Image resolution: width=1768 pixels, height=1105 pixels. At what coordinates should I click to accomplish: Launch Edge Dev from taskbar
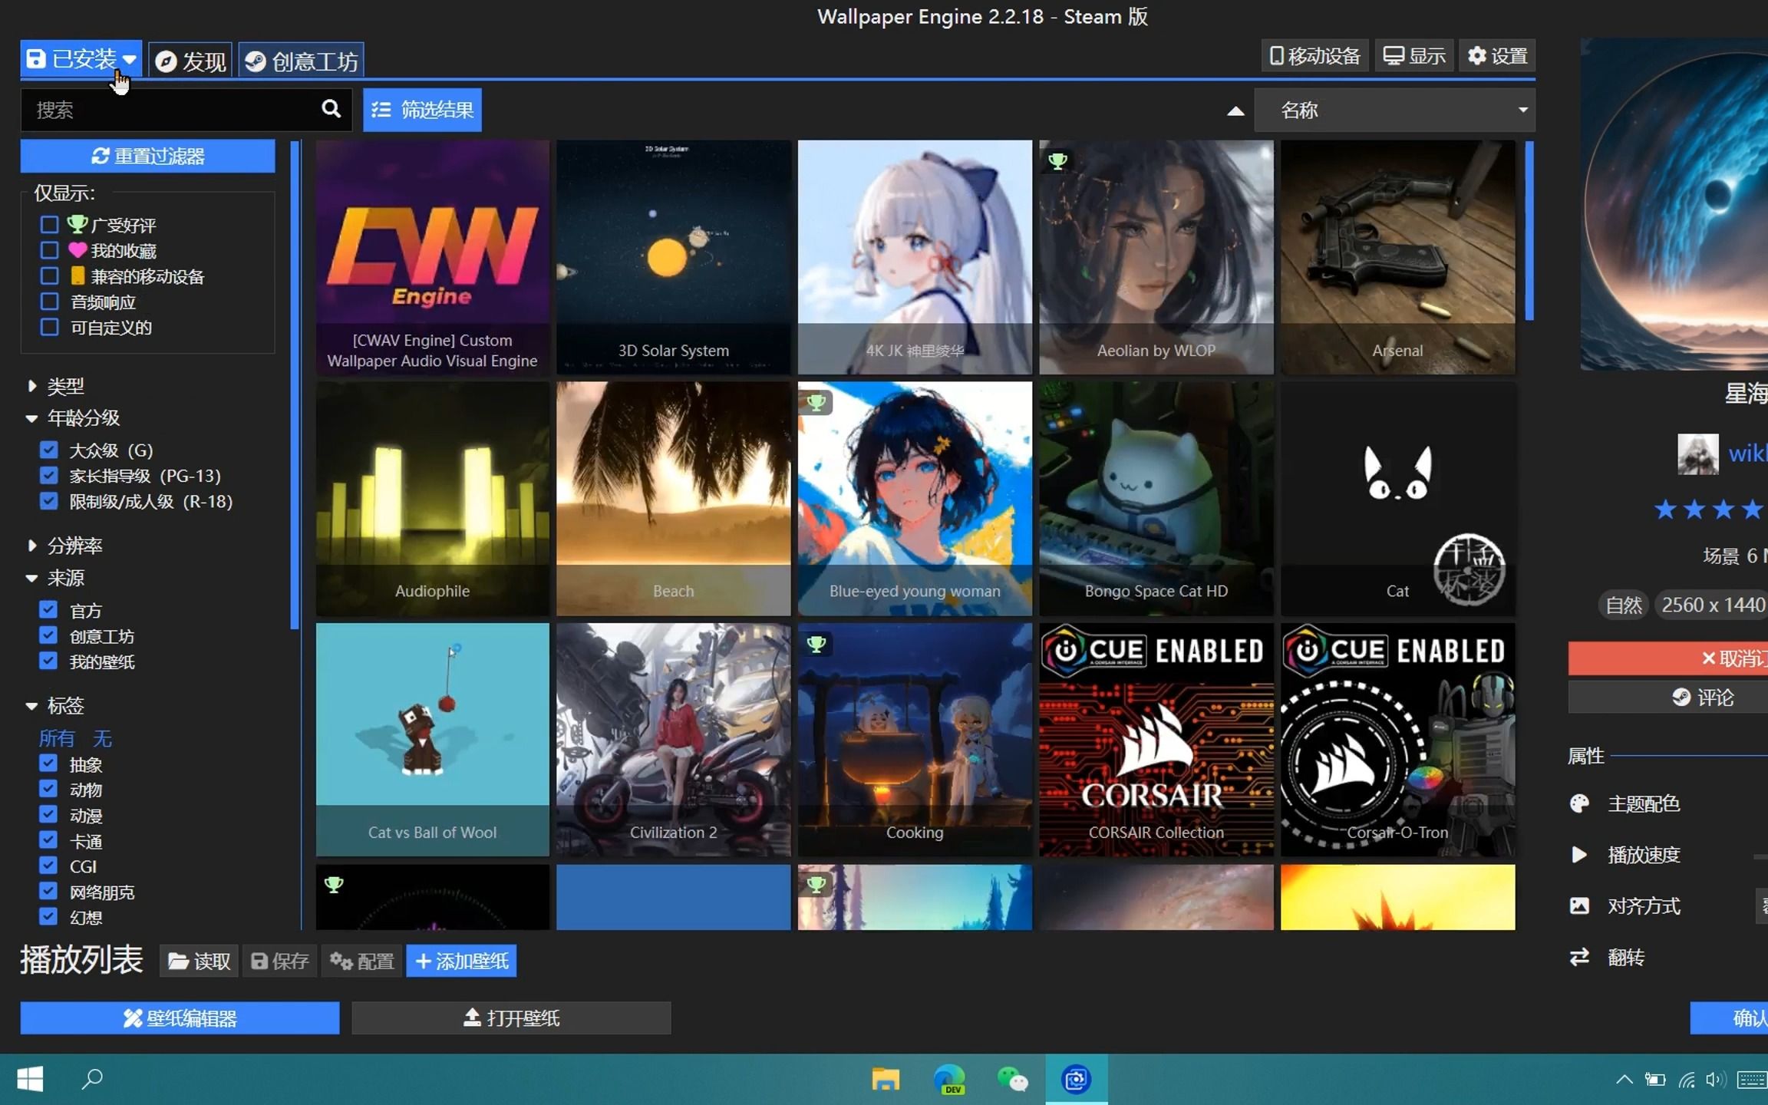[949, 1079]
